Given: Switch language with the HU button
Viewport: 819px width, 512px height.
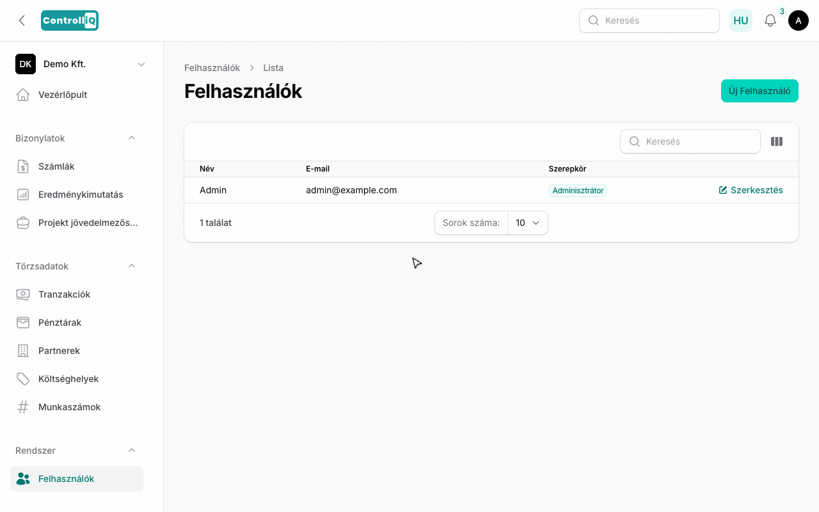Looking at the screenshot, I should point(741,20).
